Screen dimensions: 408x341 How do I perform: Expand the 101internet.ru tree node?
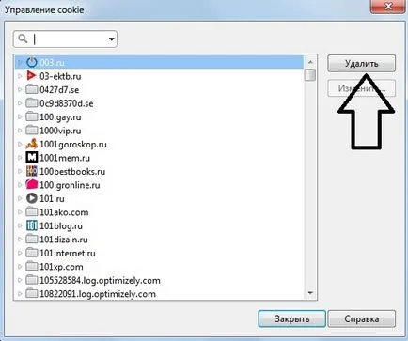click(20, 253)
